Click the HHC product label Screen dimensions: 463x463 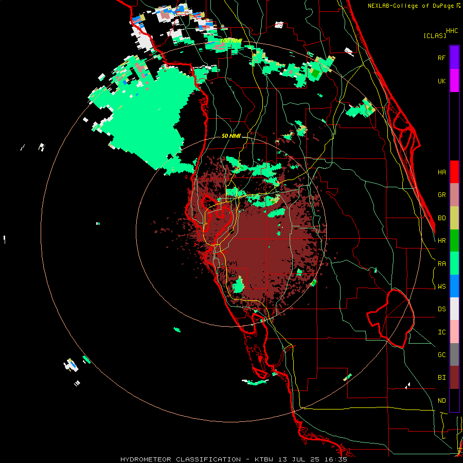click(x=452, y=31)
